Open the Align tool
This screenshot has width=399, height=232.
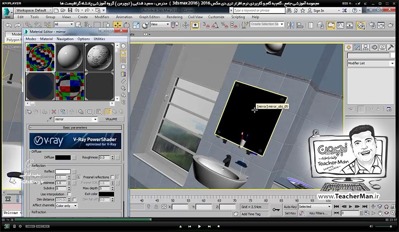pyautogui.click(x=300, y=25)
